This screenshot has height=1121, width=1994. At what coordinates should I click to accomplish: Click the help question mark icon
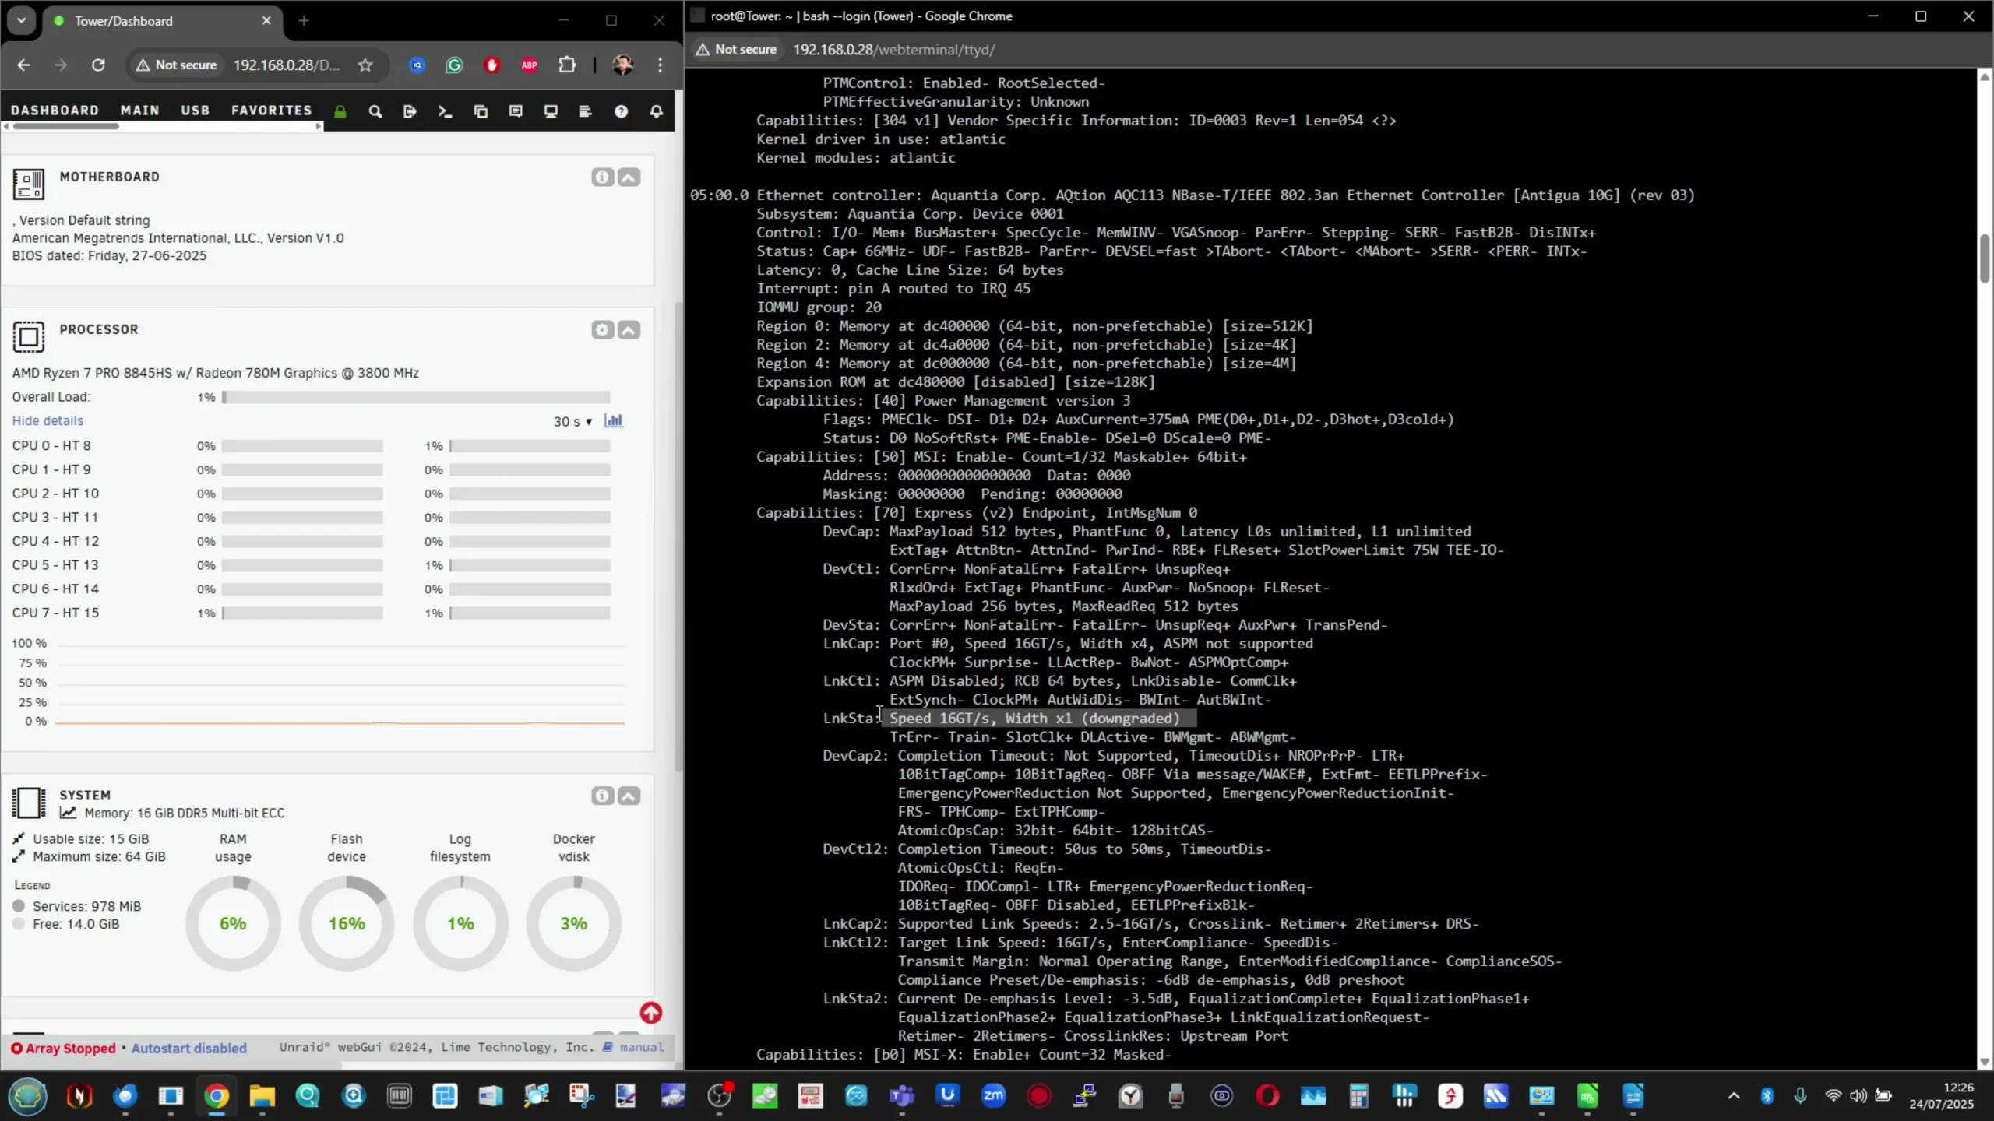(621, 111)
